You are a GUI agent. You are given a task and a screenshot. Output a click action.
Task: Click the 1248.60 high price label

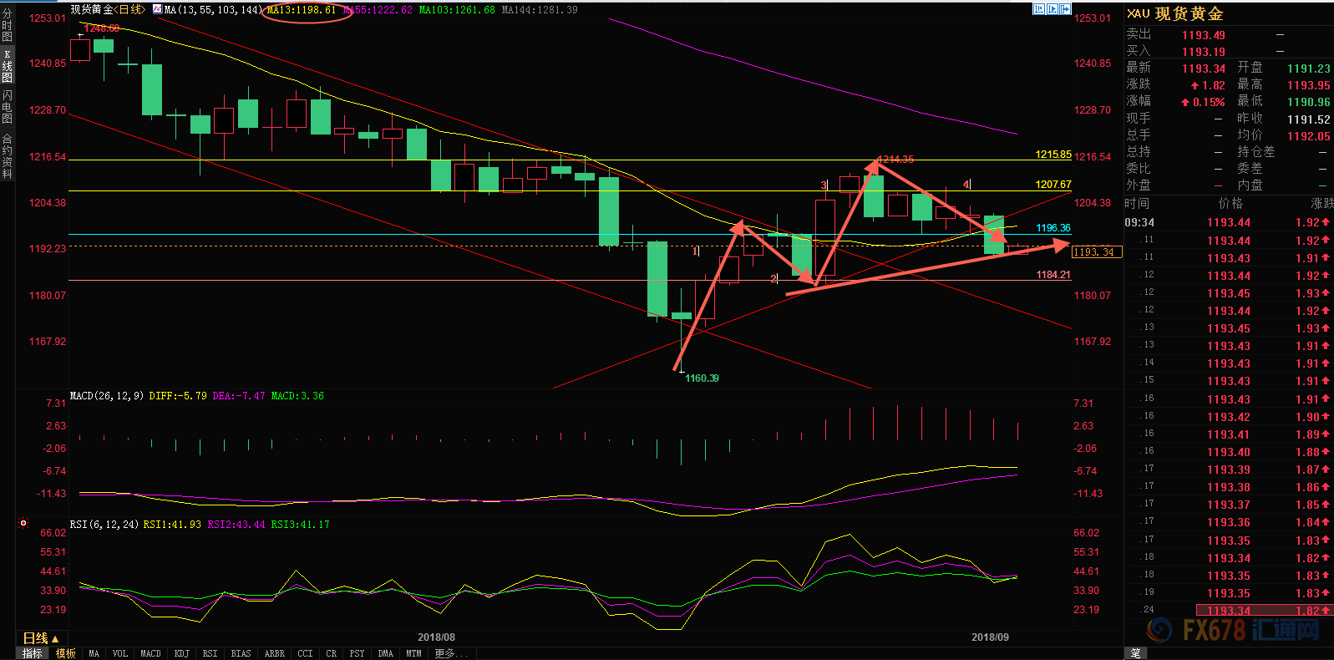pos(102,28)
